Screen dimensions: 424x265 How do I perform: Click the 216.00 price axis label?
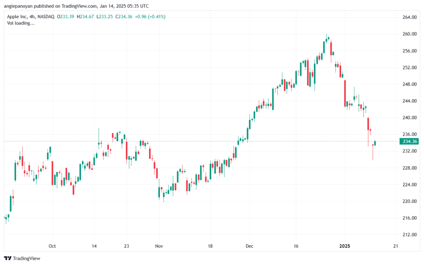[x=410, y=218]
